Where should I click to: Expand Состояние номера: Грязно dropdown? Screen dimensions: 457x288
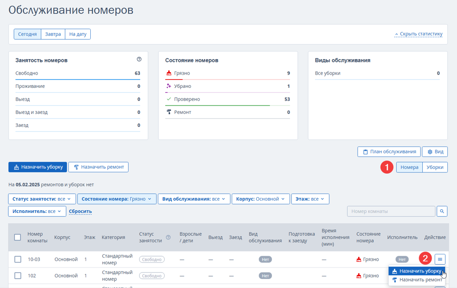click(117, 199)
